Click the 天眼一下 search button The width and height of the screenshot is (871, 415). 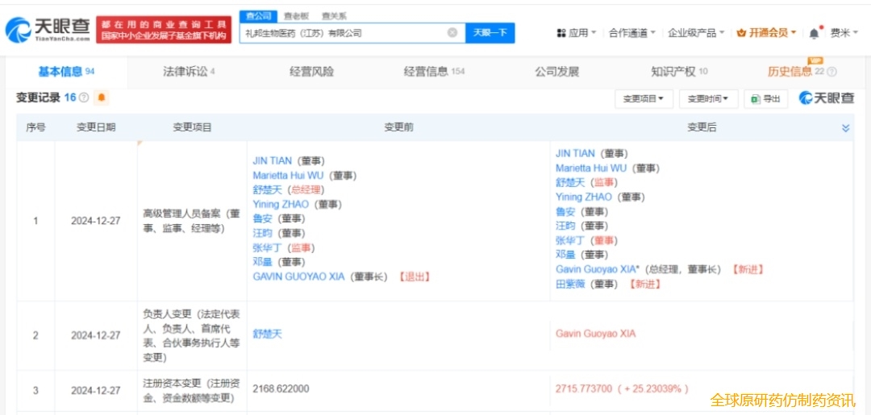pyautogui.click(x=490, y=33)
